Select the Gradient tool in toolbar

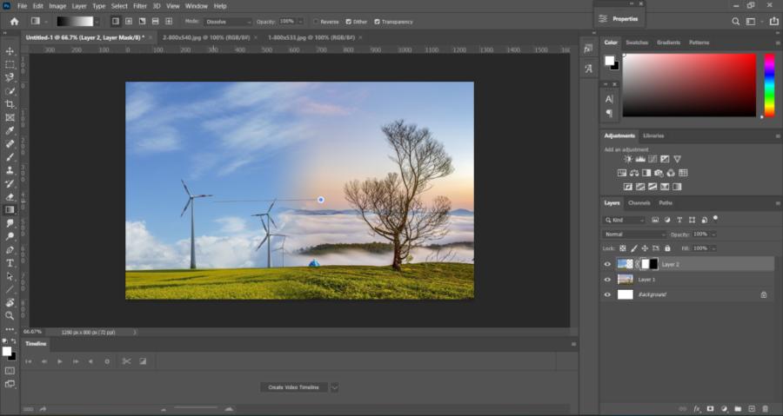pyautogui.click(x=10, y=210)
